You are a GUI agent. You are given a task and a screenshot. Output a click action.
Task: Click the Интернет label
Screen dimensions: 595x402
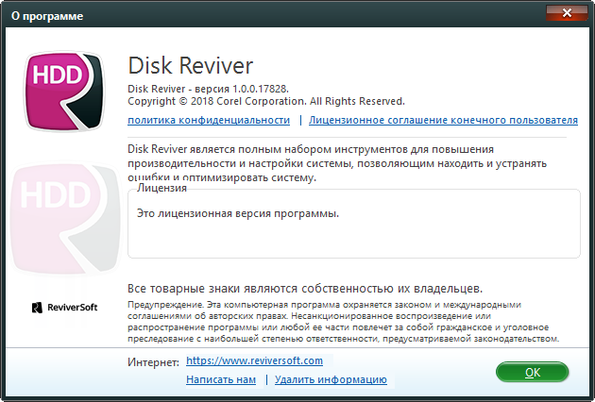coord(152,361)
